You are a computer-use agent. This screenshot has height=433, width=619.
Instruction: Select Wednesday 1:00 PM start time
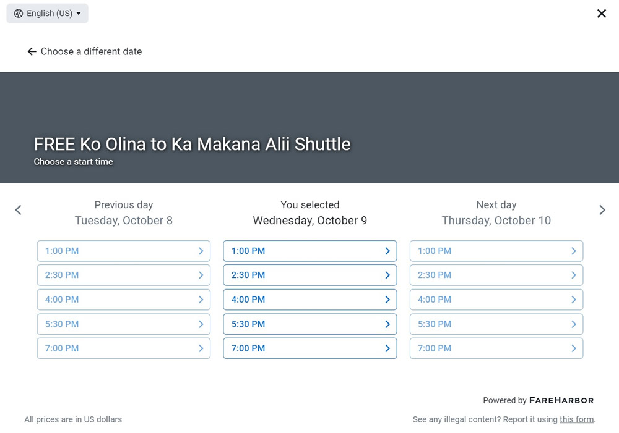point(309,251)
